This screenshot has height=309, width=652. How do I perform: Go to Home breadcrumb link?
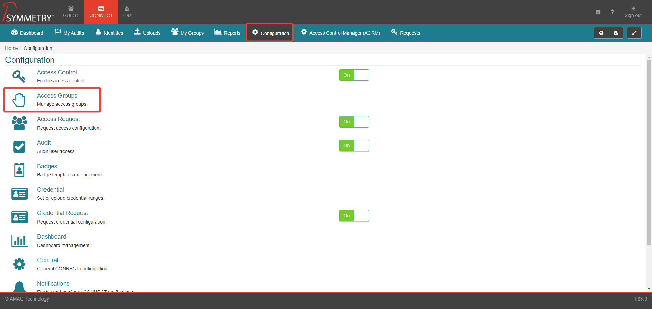coord(11,48)
